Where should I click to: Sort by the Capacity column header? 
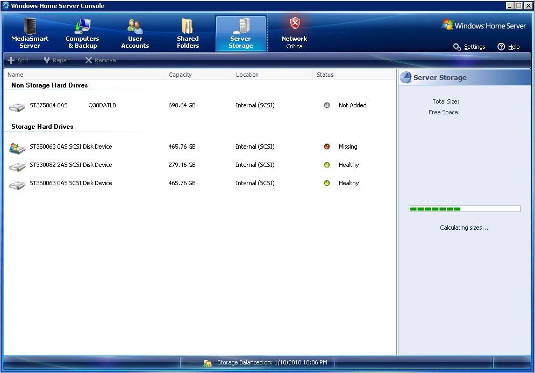pos(198,75)
